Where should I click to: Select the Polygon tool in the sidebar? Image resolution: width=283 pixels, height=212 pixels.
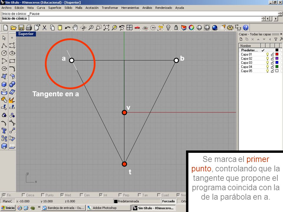pyautogui.click(x=4, y=69)
